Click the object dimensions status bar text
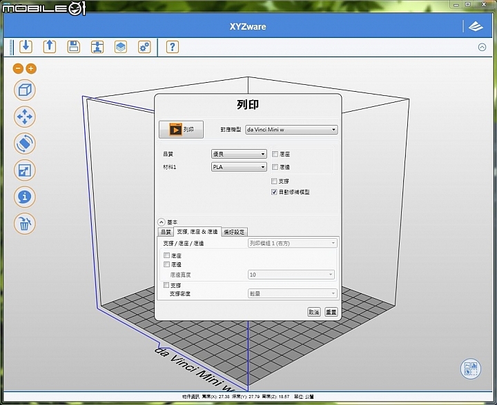This screenshot has height=405, width=497. coord(248,397)
